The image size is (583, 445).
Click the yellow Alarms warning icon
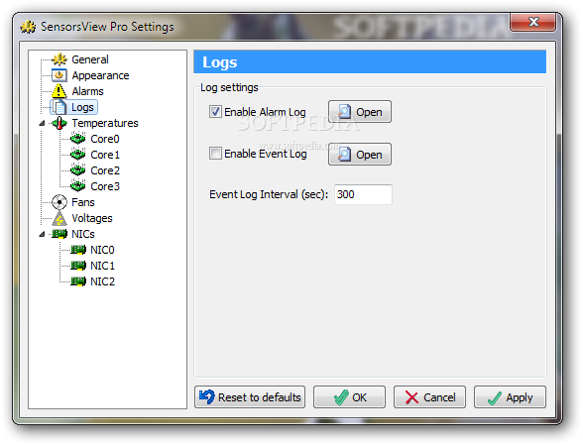[x=59, y=91]
